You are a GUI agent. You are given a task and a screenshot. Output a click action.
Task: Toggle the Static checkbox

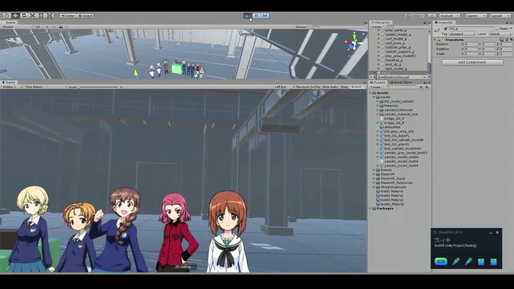click(x=497, y=29)
